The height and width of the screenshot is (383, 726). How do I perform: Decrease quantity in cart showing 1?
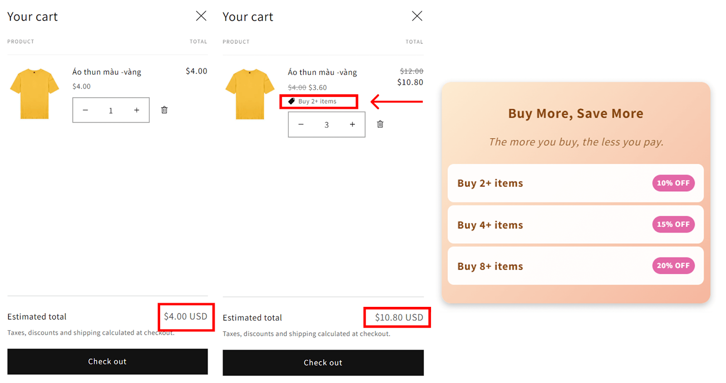pyautogui.click(x=85, y=110)
